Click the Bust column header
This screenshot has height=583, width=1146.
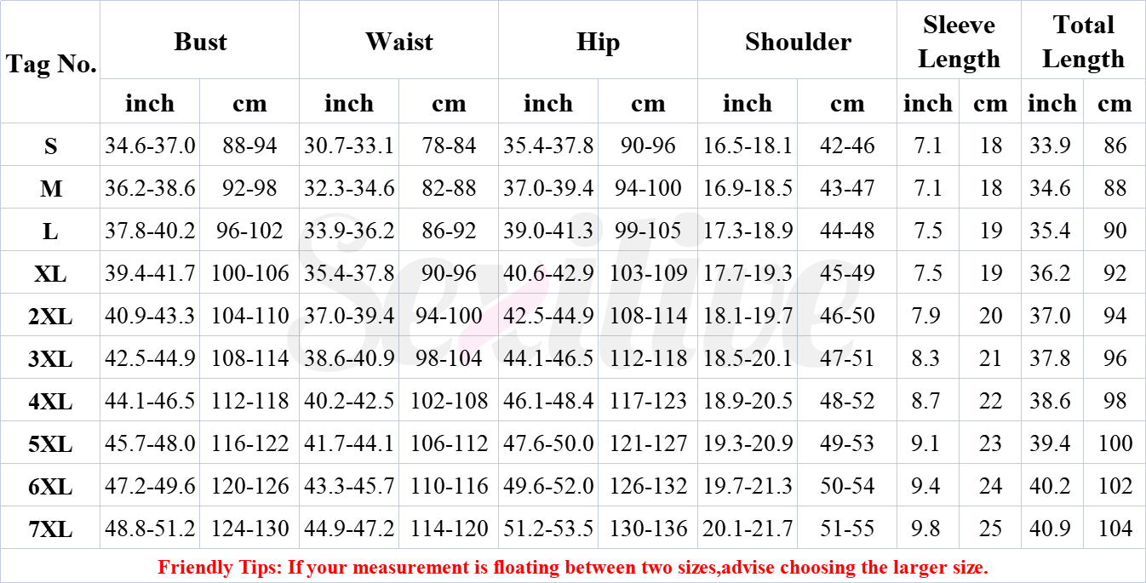(x=200, y=42)
